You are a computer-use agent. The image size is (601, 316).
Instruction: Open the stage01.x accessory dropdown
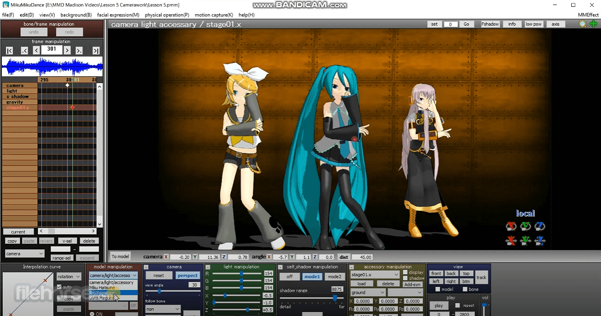375,275
